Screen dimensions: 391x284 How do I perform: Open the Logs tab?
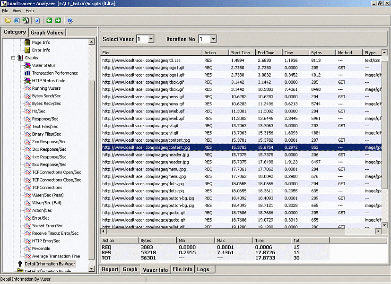(203, 269)
